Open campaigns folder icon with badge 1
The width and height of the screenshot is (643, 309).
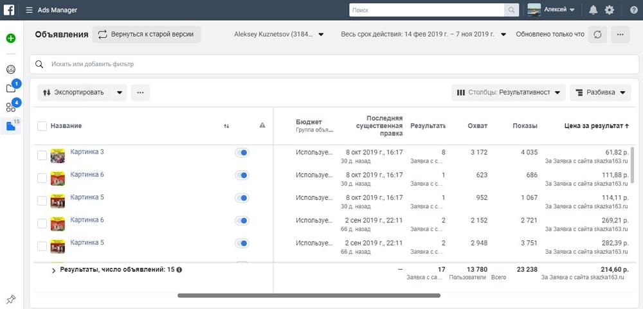(x=11, y=88)
